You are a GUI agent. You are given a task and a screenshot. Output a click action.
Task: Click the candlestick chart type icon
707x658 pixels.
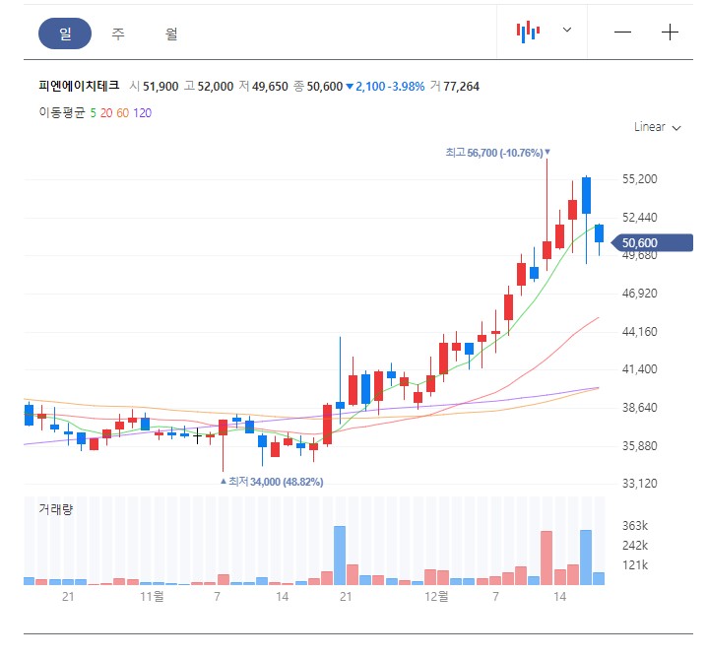tap(528, 33)
